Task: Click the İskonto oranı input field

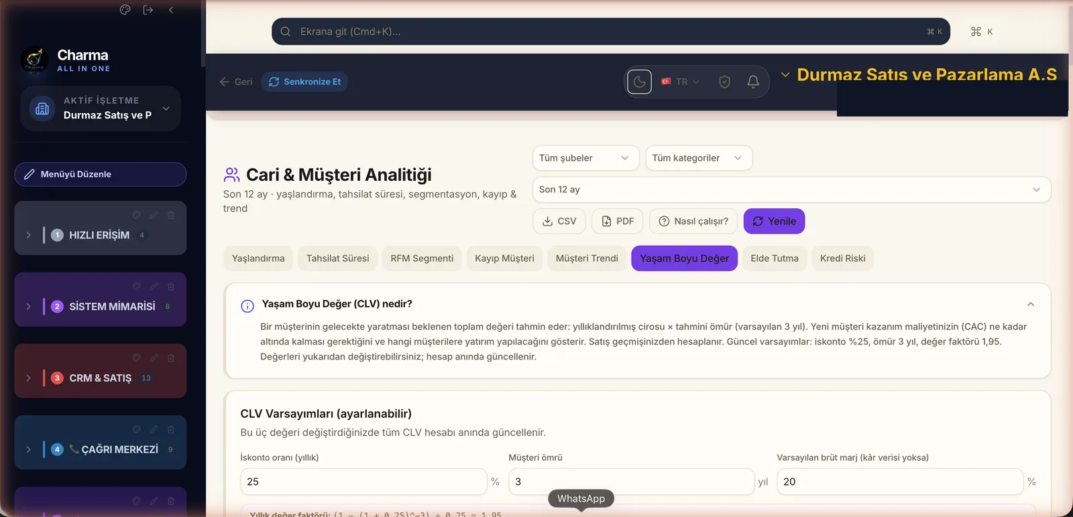Action: click(x=363, y=482)
